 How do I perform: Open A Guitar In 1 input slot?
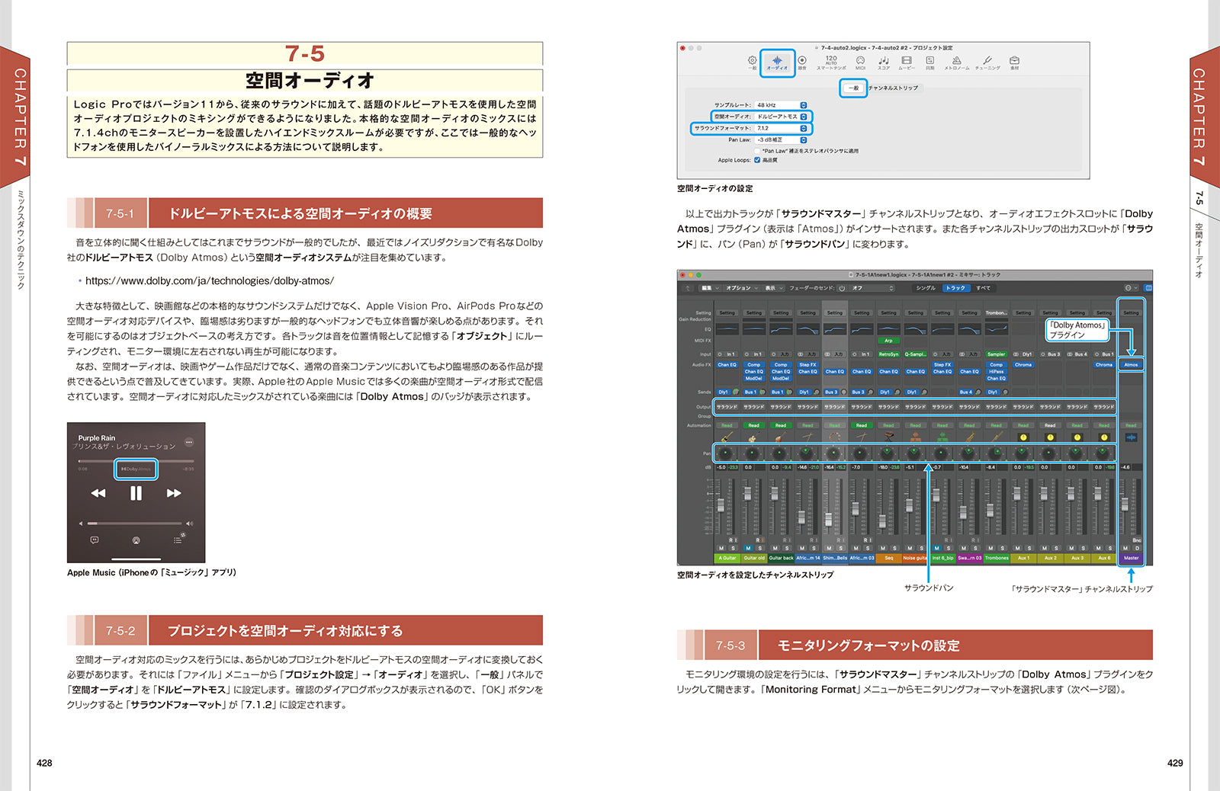727,354
